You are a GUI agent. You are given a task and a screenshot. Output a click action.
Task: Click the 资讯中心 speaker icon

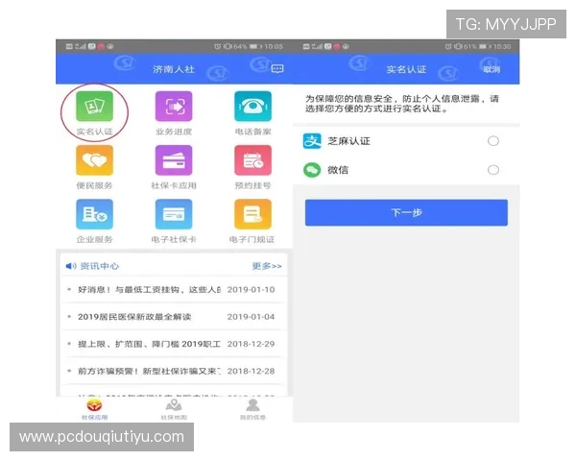[x=71, y=266]
